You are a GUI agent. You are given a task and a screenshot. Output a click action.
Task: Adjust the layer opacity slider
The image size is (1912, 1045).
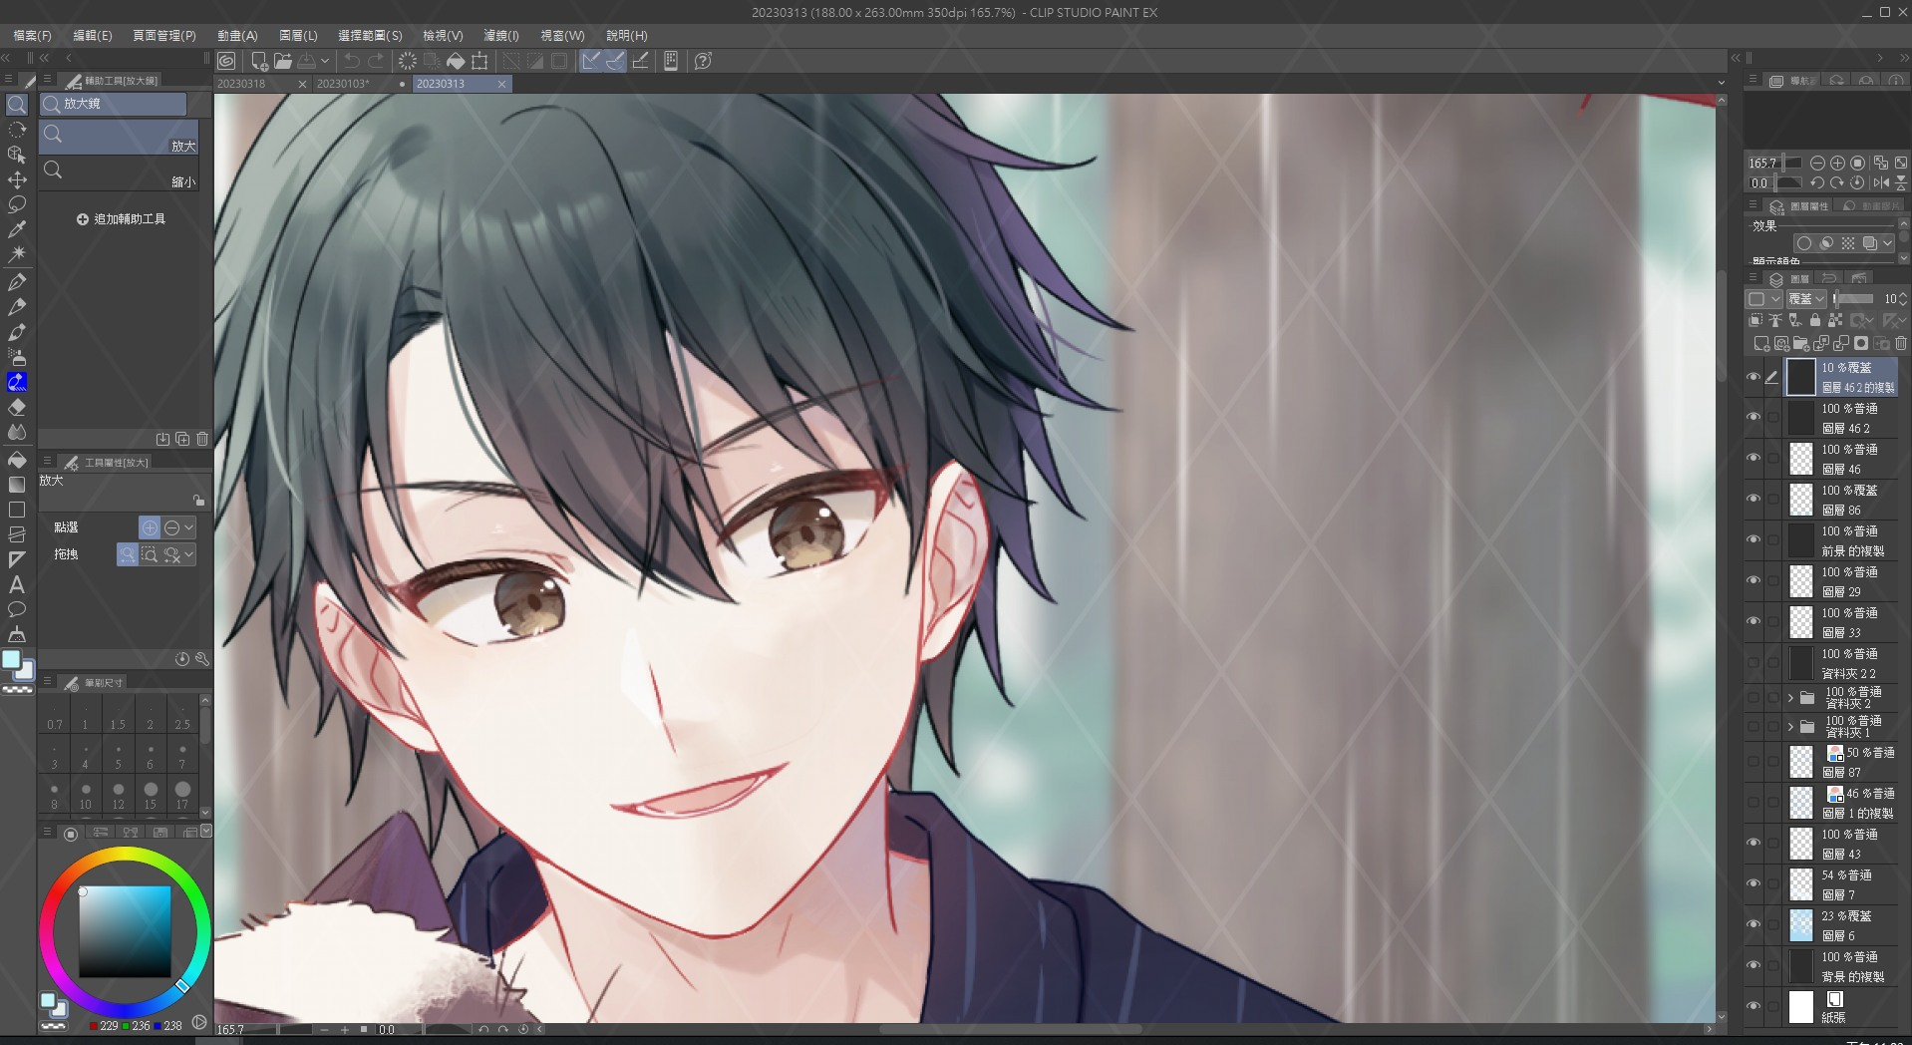click(1854, 299)
